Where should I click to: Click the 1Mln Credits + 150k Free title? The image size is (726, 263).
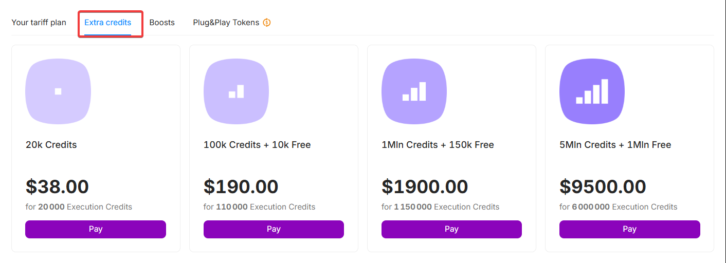(x=438, y=145)
